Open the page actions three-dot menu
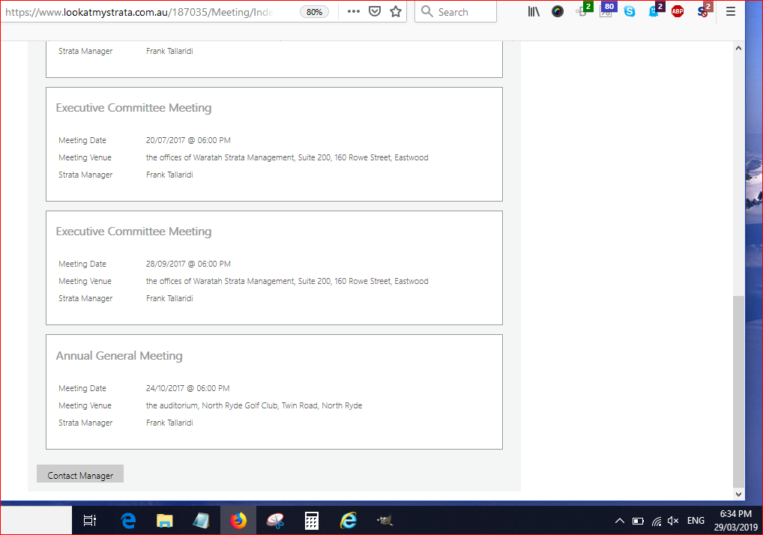 [354, 12]
